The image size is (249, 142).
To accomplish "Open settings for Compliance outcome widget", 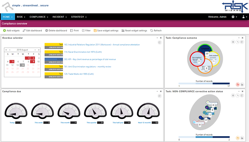I will click(x=233, y=42).
